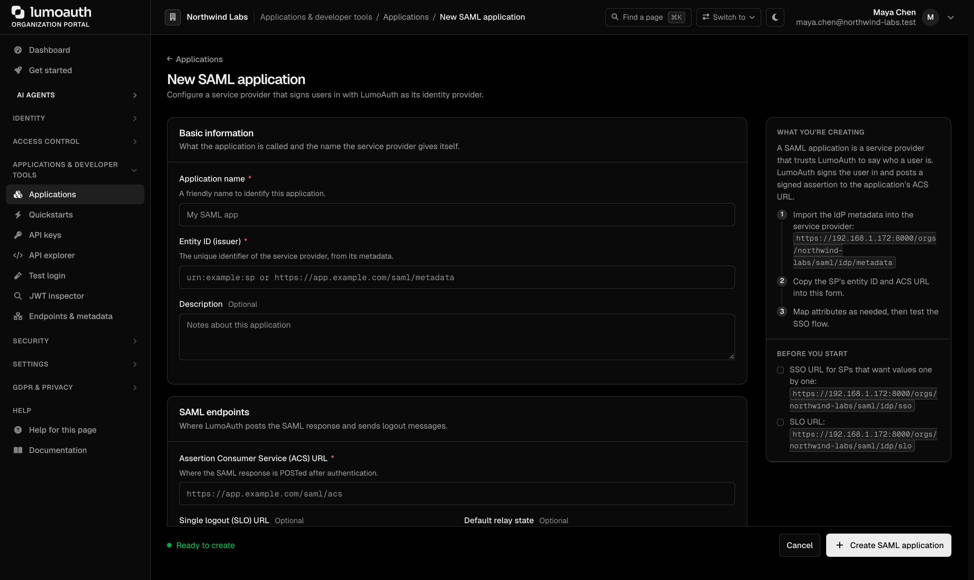This screenshot has height=580, width=974.
Task: Click the Get started rocket icon
Action: point(18,70)
